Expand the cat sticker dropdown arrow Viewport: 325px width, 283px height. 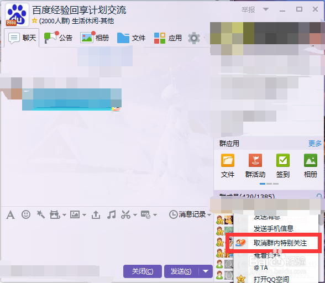[64, 215]
